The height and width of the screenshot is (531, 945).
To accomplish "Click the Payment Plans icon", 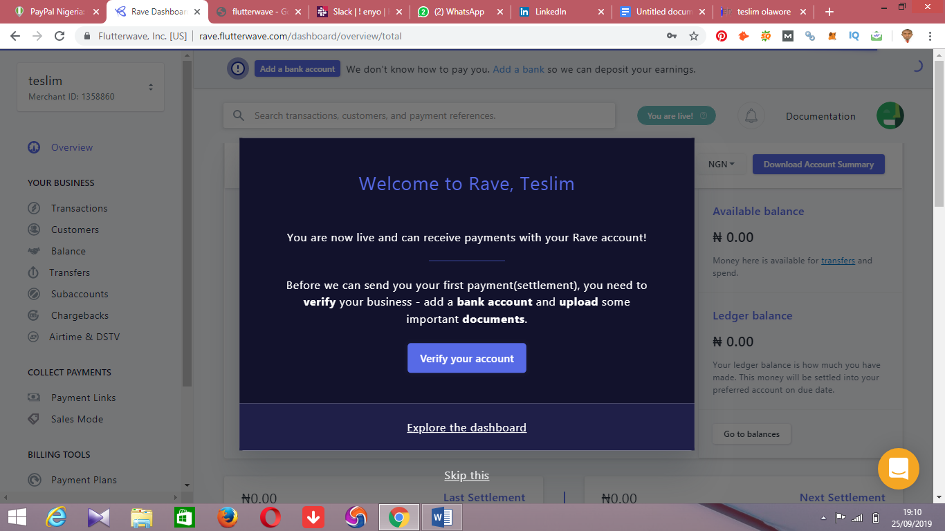I will pos(34,480).
